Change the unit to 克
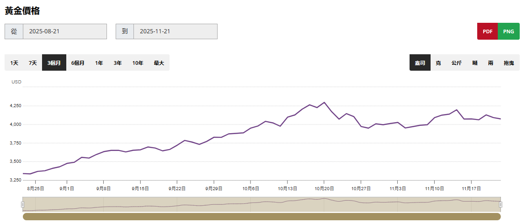The height and width of the screenshot is (223, 522). (x=438, y=63)
